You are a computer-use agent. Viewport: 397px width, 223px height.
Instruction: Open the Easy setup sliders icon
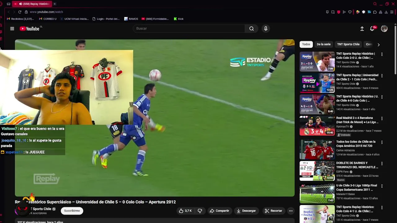click(392, 12)
